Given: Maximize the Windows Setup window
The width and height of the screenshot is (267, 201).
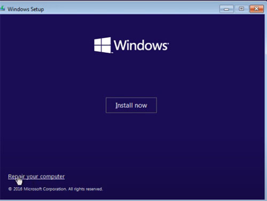Looking at the screenshot, I should [x=241, y=9].
